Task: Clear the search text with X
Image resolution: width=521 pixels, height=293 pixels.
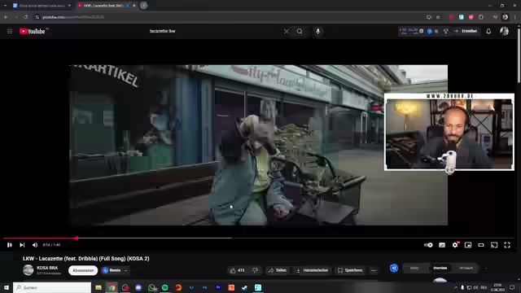Action: (287, 31)
